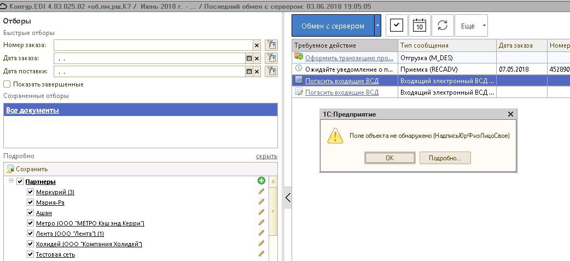Click скрыть to hide details
The image size is (570, 261).
coord(266,156)
